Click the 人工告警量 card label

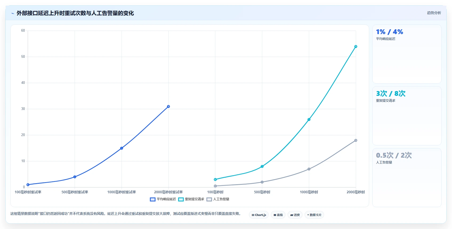384,162
